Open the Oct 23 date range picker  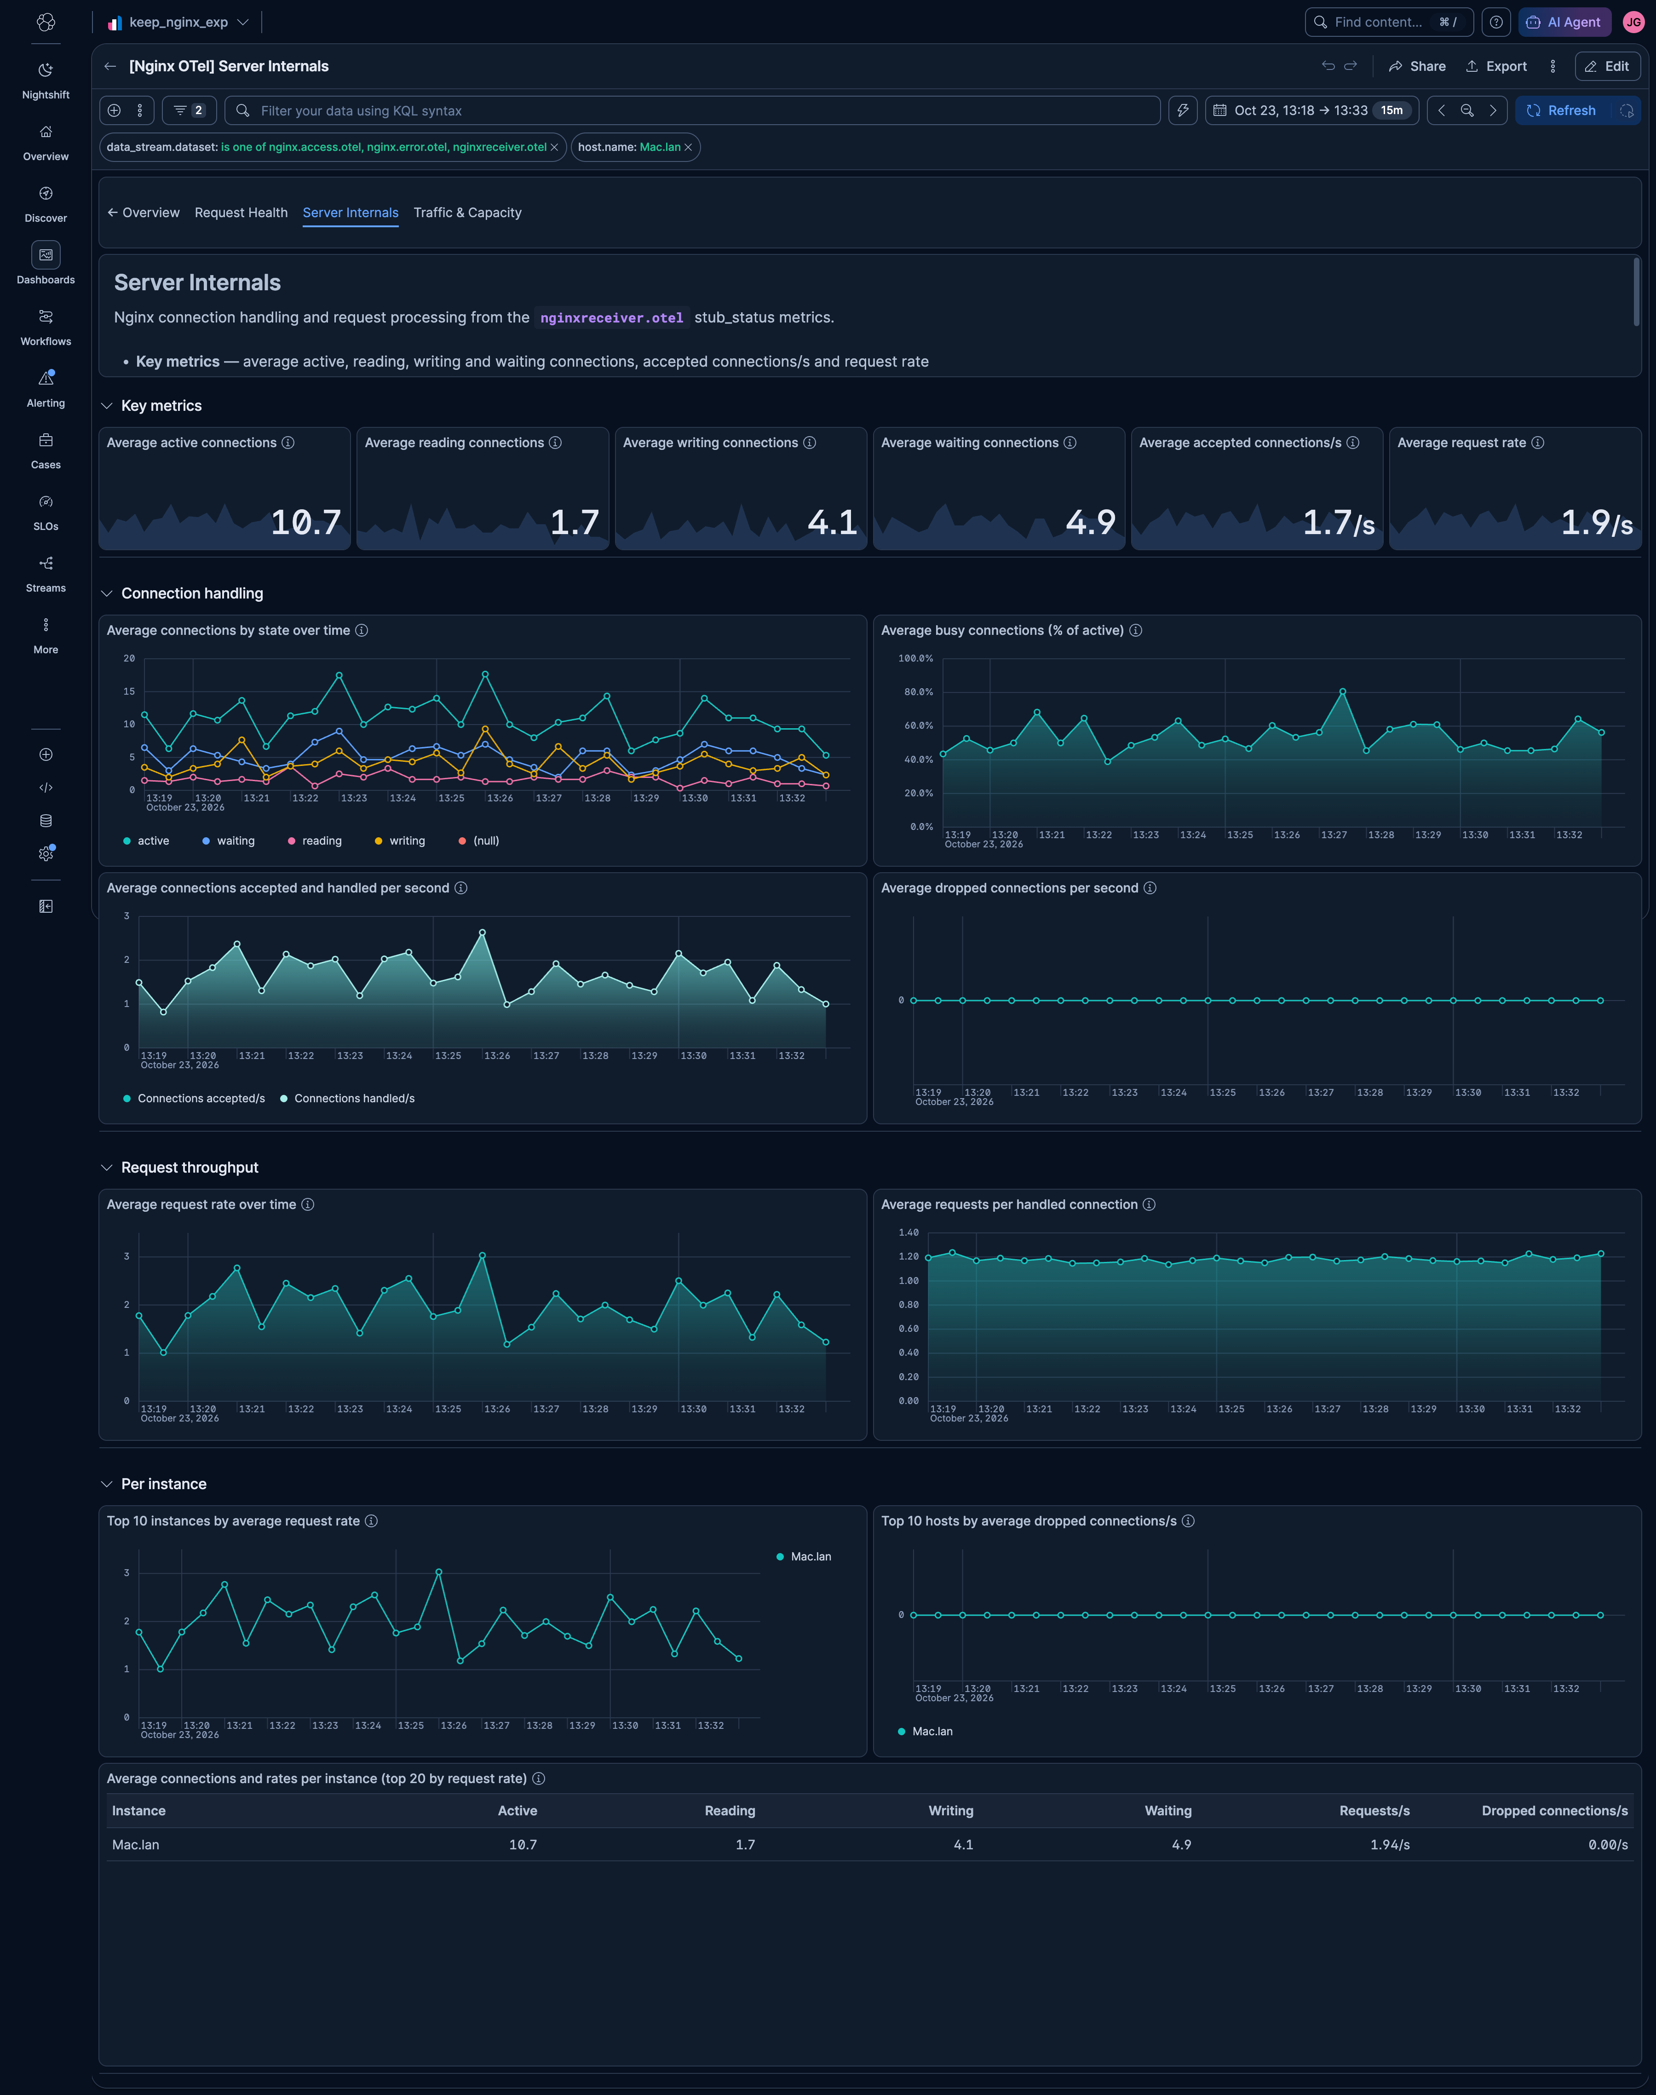tap(1312, 110)
